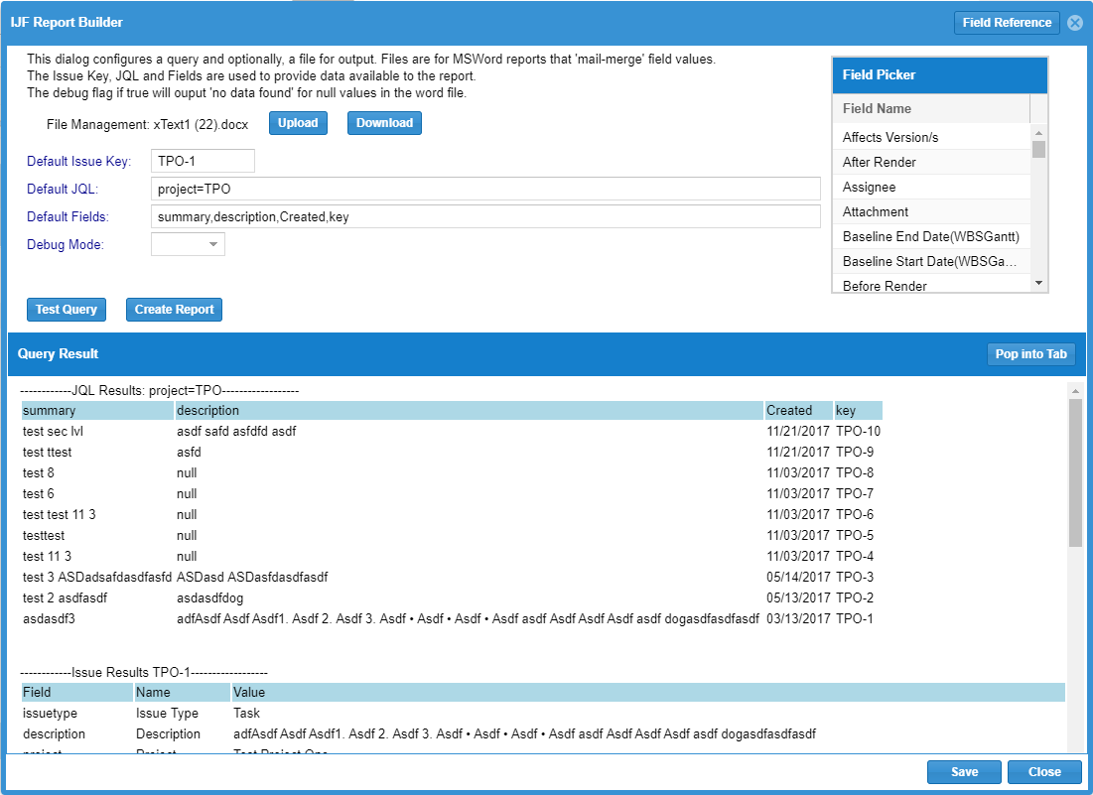Close dialog with the X icon

(1075, 23)
